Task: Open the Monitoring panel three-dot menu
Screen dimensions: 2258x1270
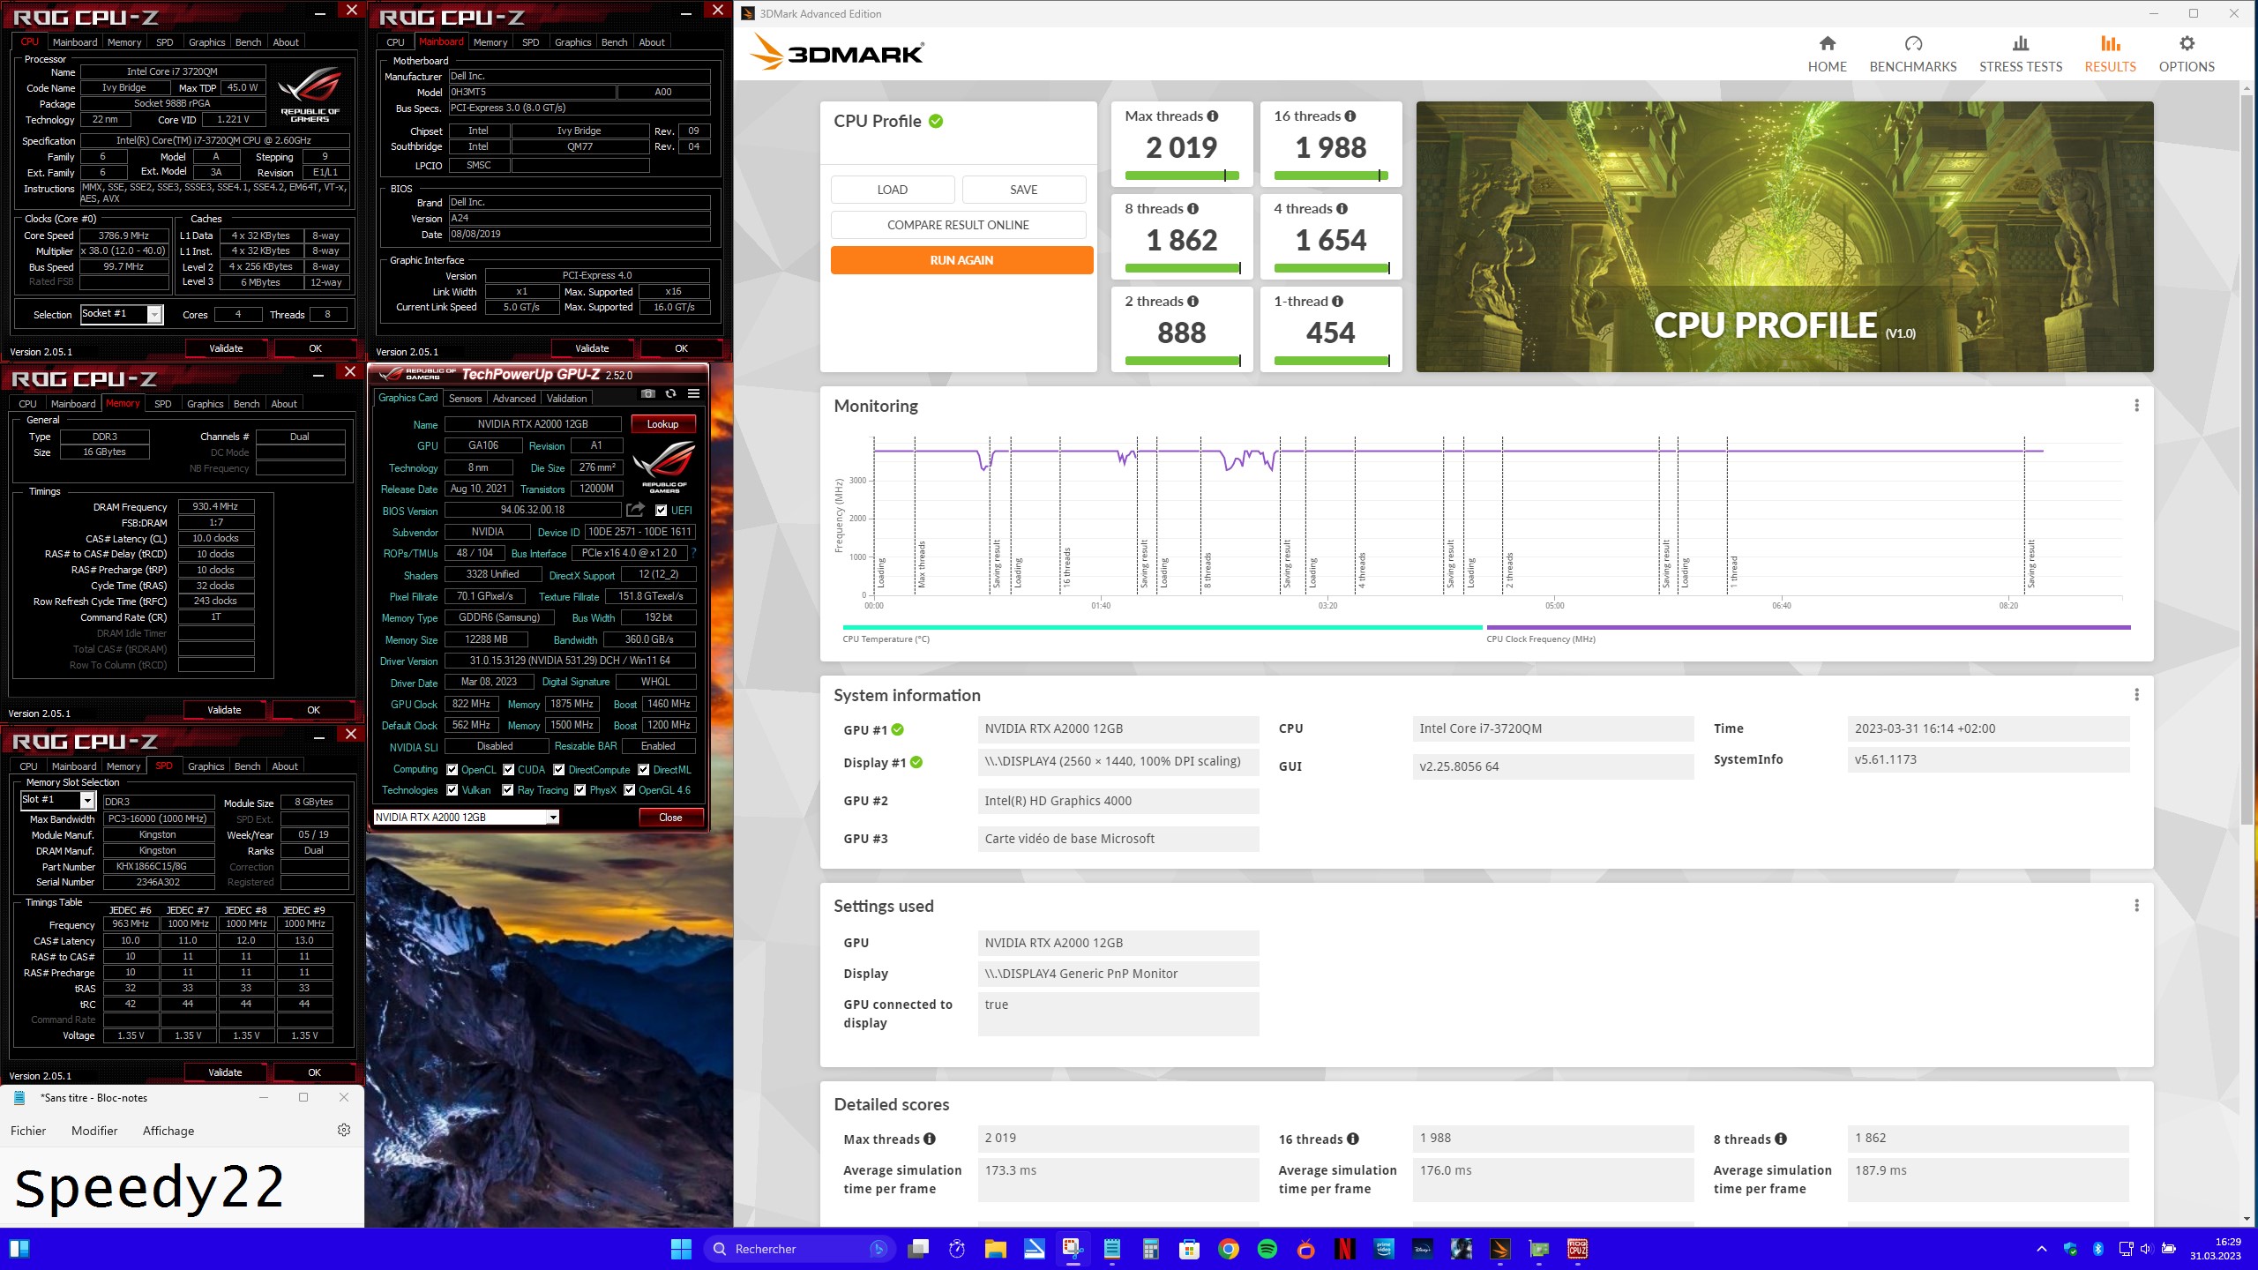Action: (x=2136, y=406)
